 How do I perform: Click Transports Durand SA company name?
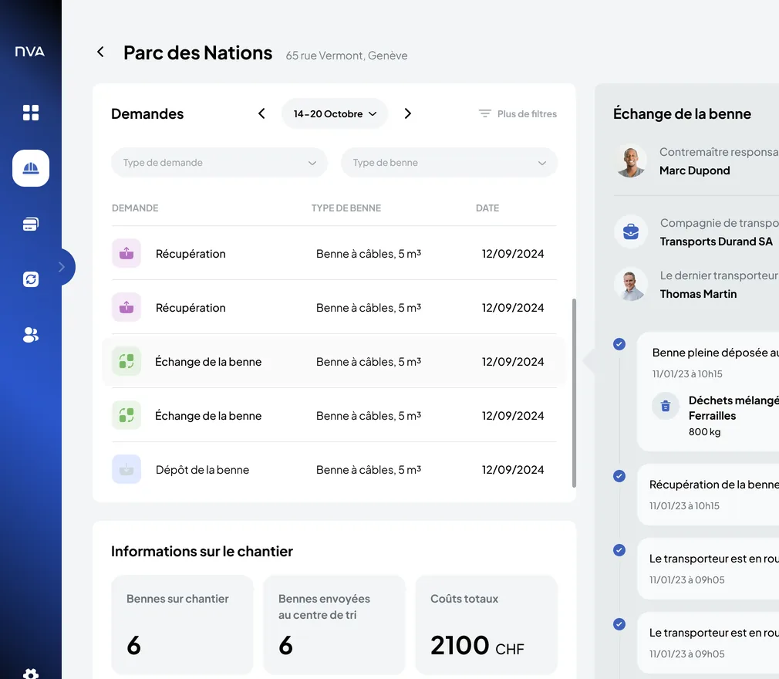(x=717, y=242)
